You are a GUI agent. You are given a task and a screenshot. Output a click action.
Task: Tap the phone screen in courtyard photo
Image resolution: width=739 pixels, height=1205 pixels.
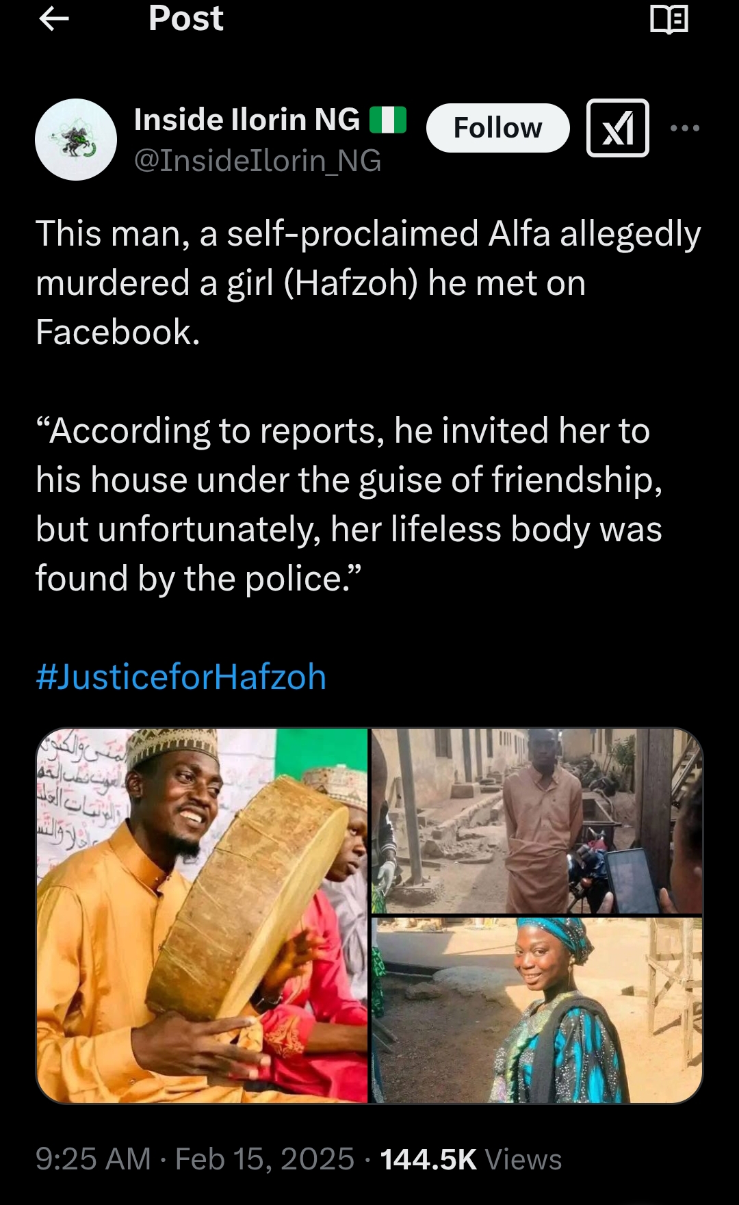[630, 878]
